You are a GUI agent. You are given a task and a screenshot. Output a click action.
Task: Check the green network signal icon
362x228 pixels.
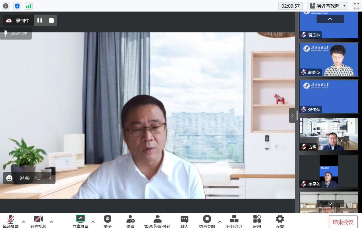[x=29, y=6]
